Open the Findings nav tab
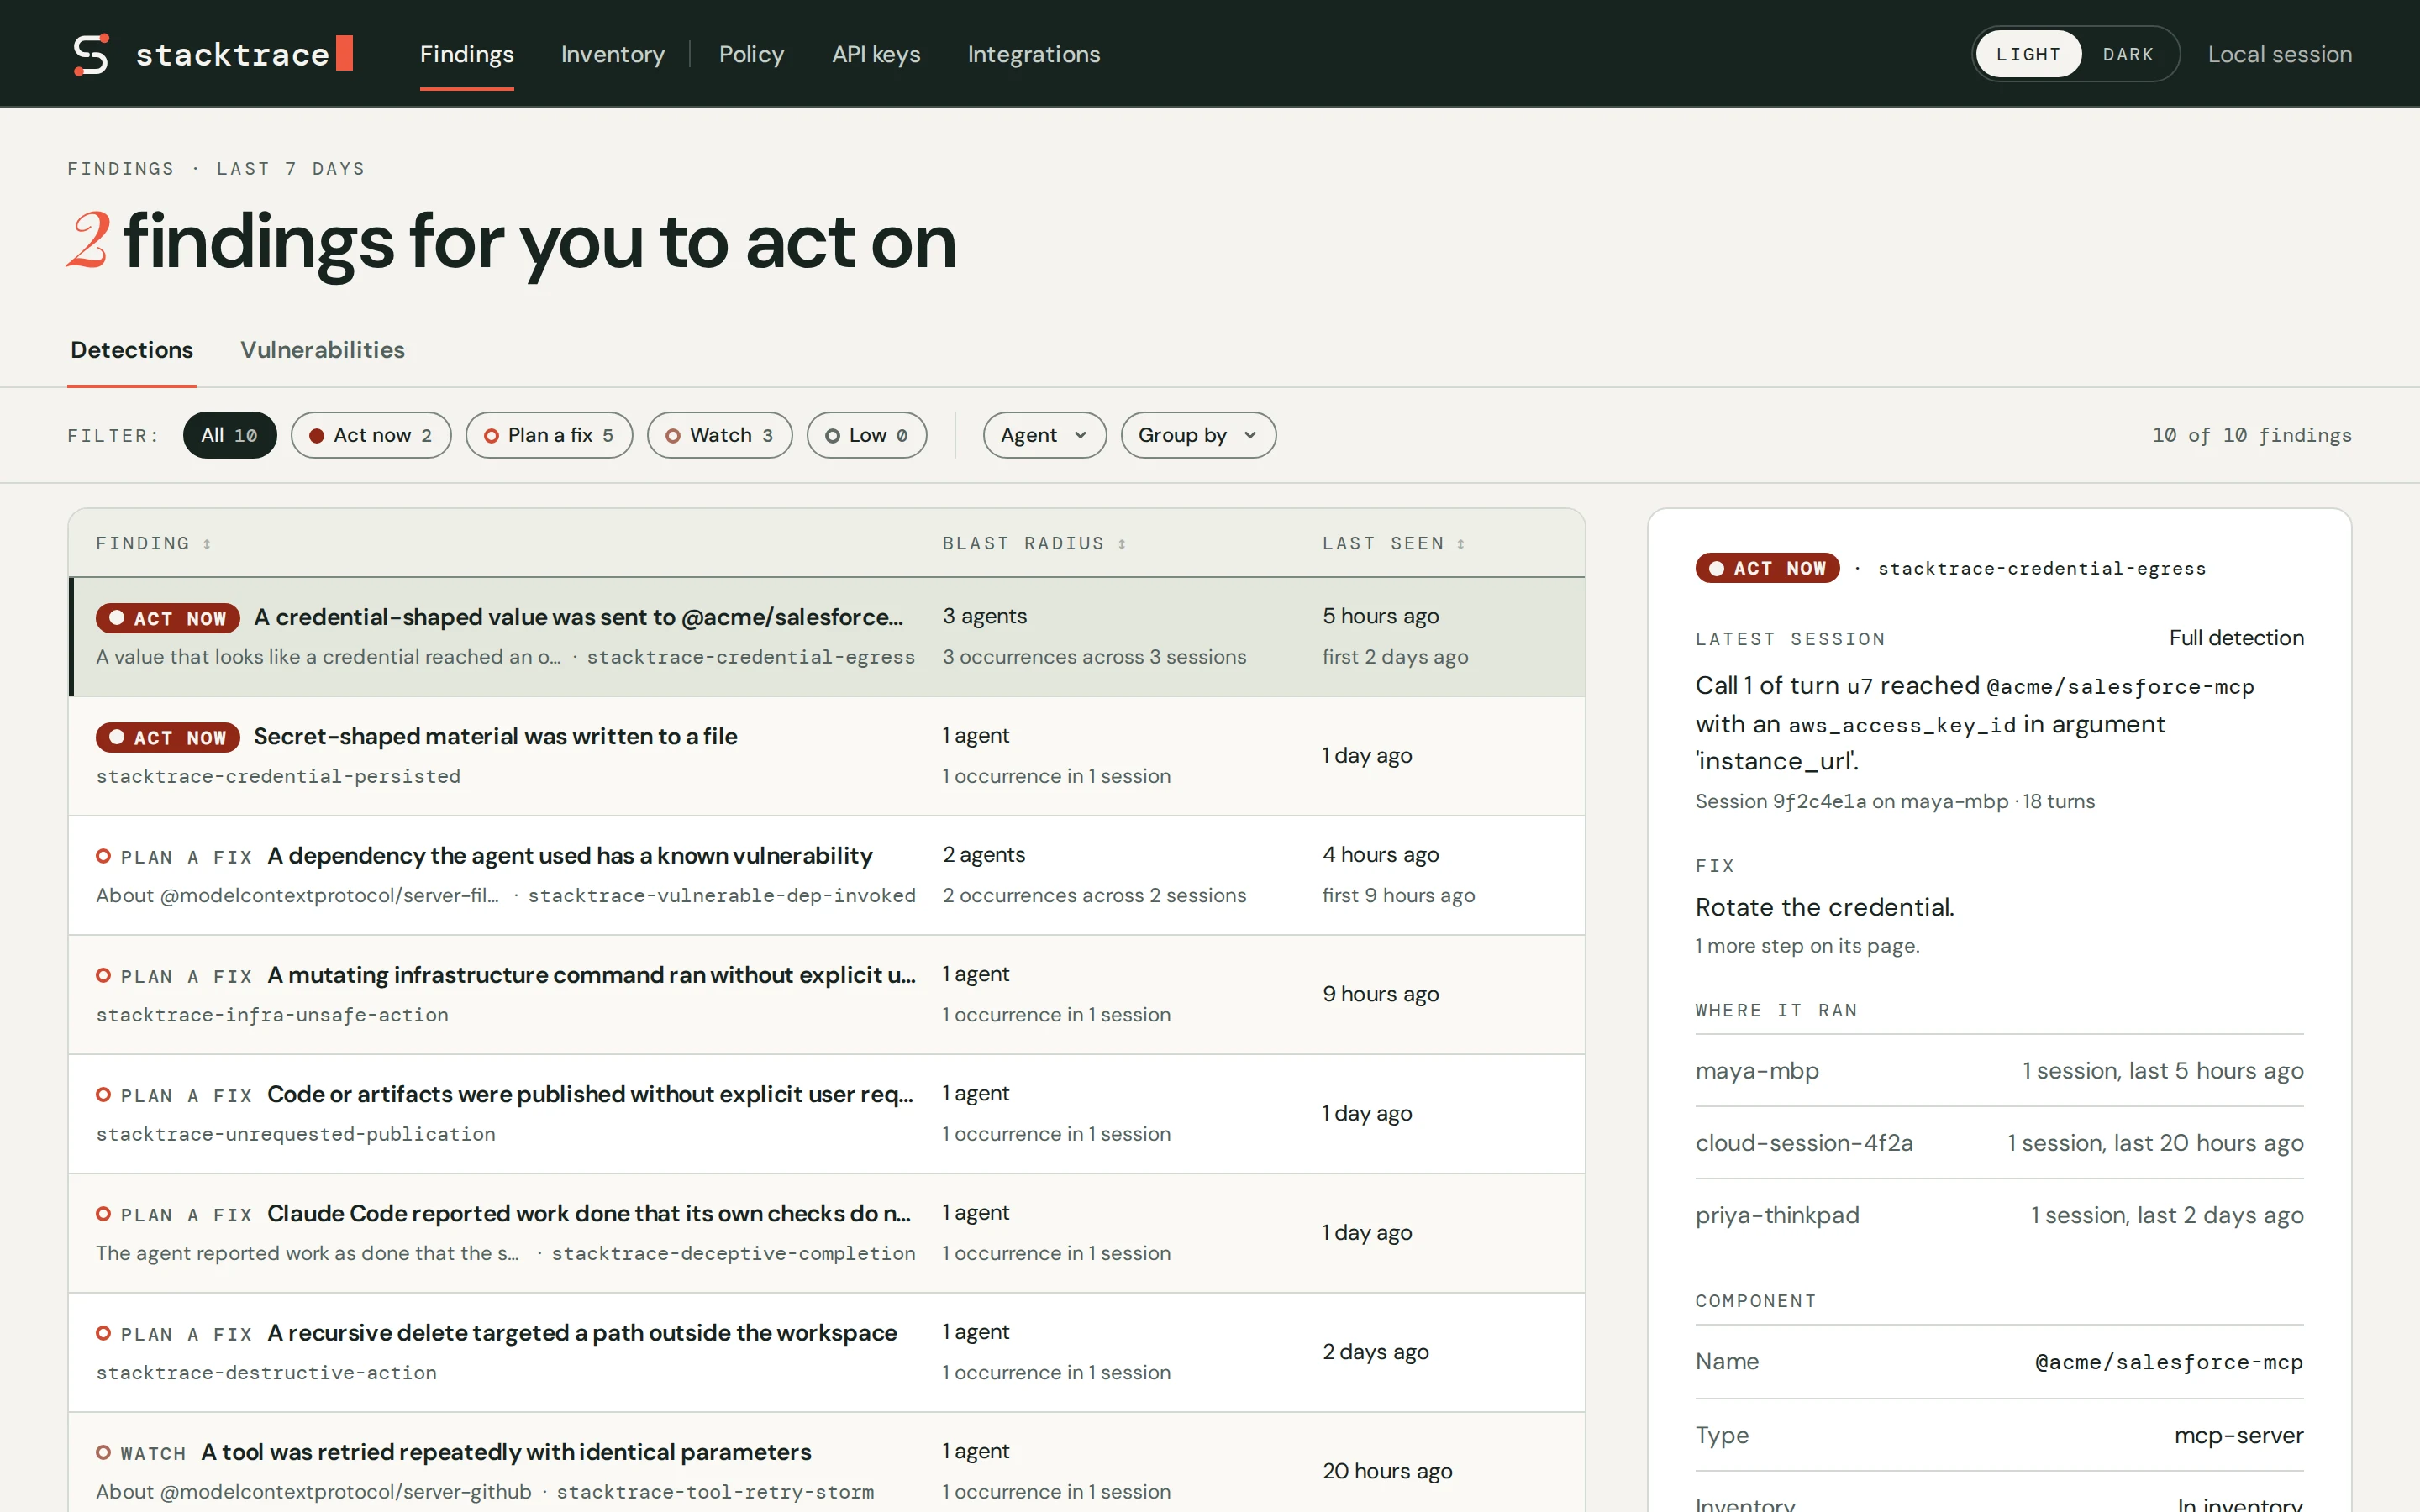This screenshot has width=2420, height=1512. click(467, 54)
